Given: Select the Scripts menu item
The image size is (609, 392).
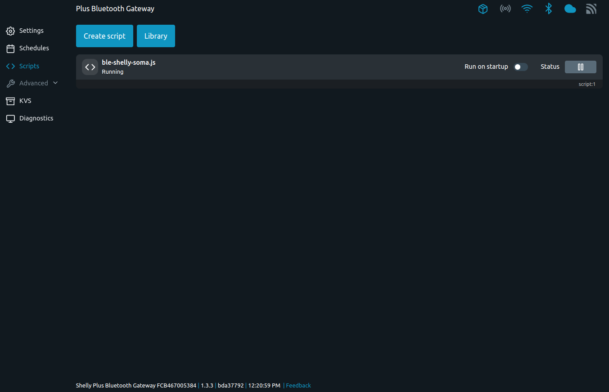Looking at the screenshot, I should click(29, 66).
